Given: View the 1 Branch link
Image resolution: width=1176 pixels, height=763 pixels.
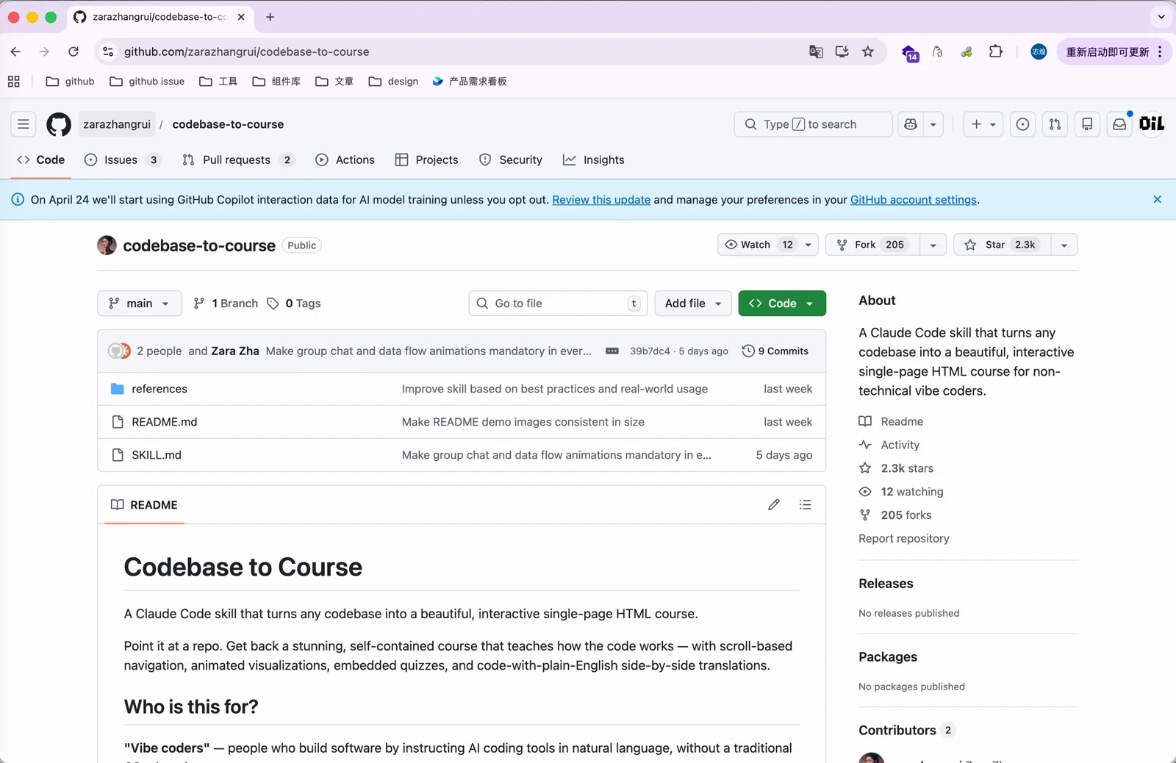Looking at the screenshot, I should pyautogui.click(x=226, y=304).
